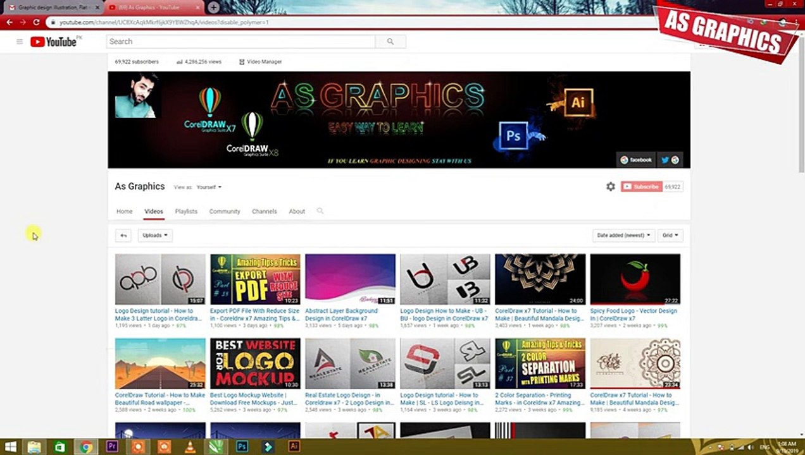The height and width of the screenshot is (455, 805).
Task: Expand the Uploads dropdown
Action: coord(155,235)
